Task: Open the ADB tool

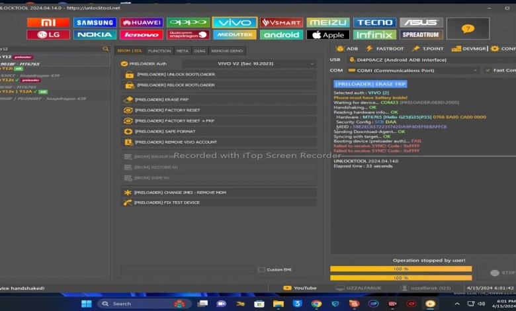Action: coord(347,48)
